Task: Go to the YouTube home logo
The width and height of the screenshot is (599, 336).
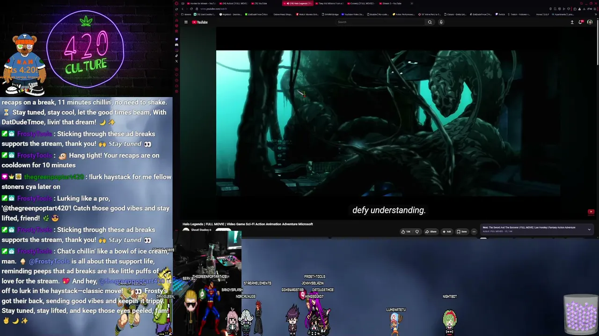Action: [200, 22]
